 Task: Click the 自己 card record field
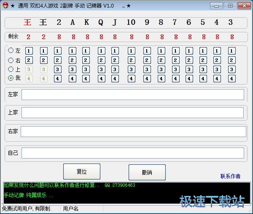click(132, 153)
